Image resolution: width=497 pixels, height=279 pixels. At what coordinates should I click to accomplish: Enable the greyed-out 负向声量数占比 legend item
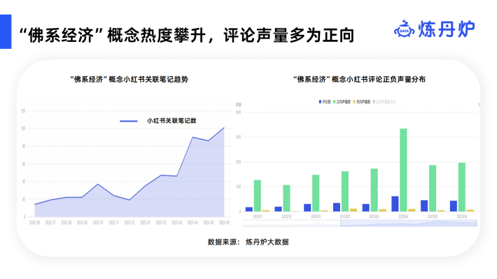click(x=384, y=102)
